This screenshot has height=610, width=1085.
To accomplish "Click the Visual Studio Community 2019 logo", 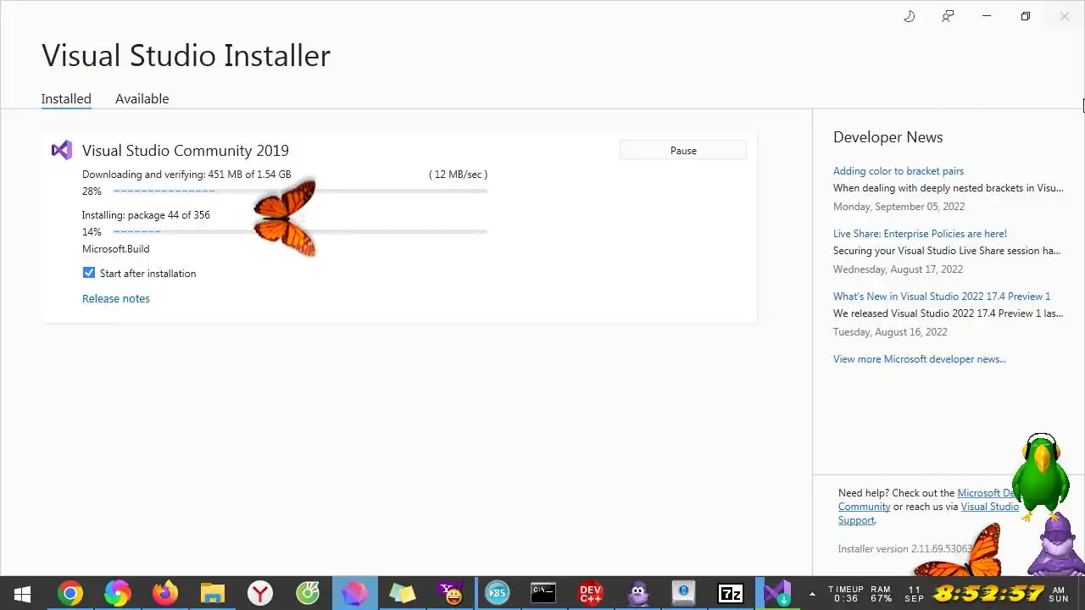I will click(x=61, y=151).
